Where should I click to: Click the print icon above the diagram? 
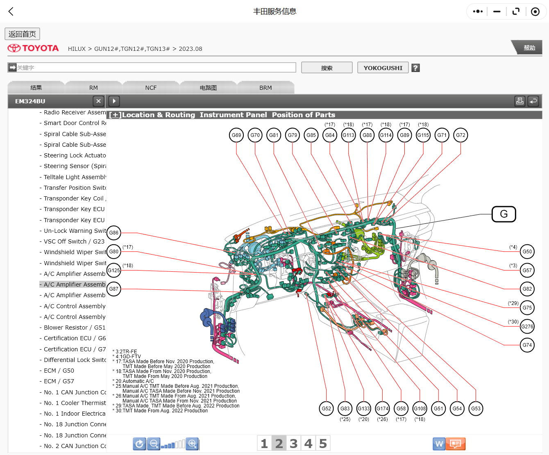click(520, 101)
